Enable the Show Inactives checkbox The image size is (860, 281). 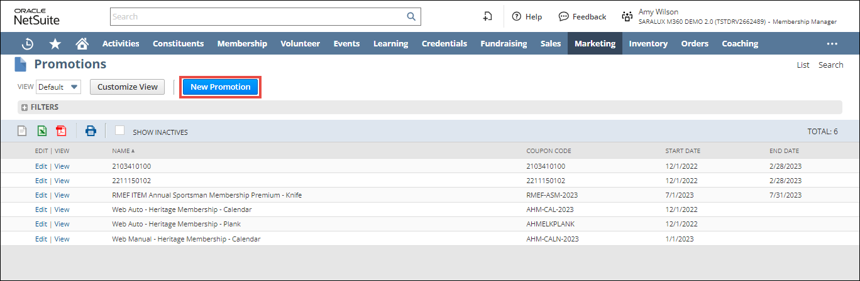(120, 130)
